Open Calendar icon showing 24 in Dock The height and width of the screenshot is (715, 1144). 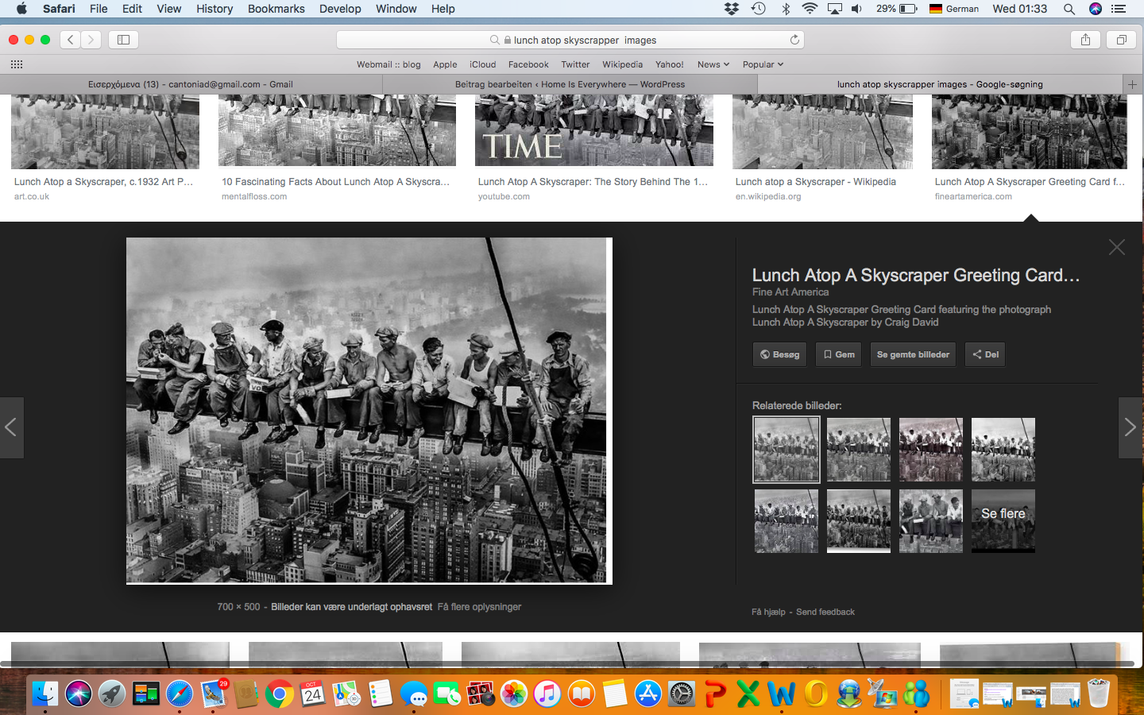312,694
